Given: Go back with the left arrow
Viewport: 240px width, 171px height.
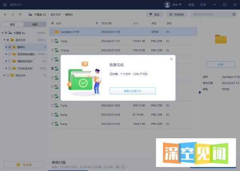Looking at the screenshot, I should point(5,14).
